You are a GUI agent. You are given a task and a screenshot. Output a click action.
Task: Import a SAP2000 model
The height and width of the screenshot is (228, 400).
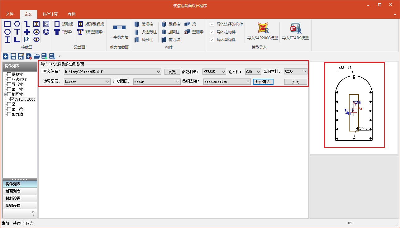click(x=262, y=32)
